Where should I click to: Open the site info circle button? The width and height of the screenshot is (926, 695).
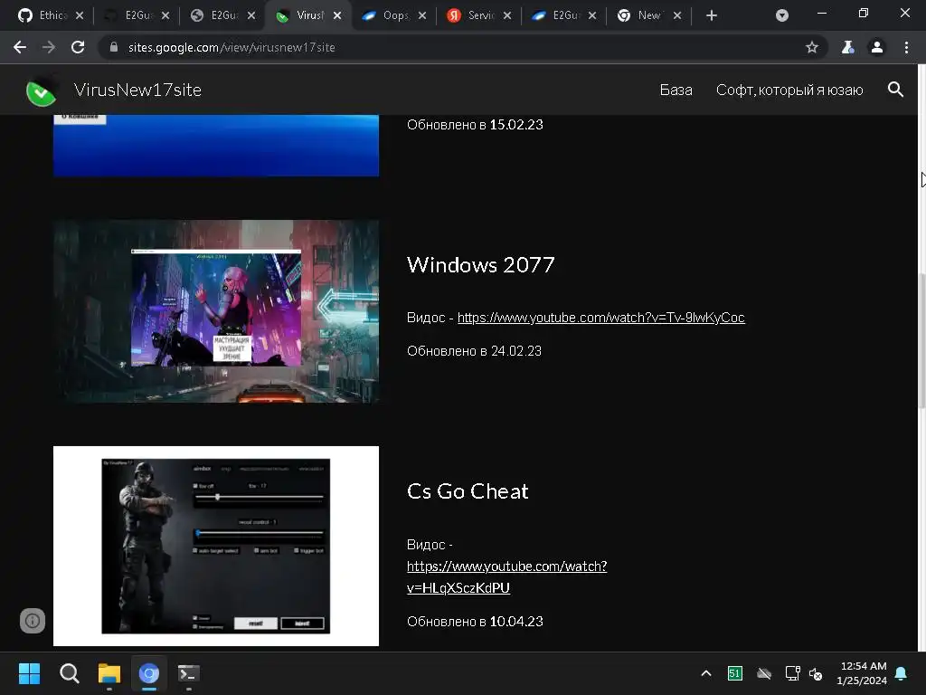33,621
